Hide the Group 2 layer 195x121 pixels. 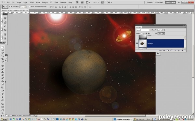137,43
